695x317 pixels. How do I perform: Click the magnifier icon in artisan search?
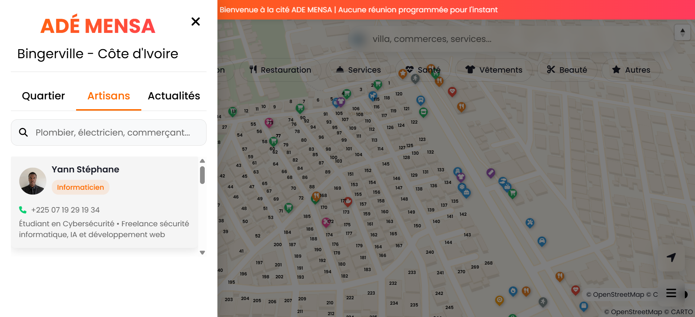coord(24,132)
